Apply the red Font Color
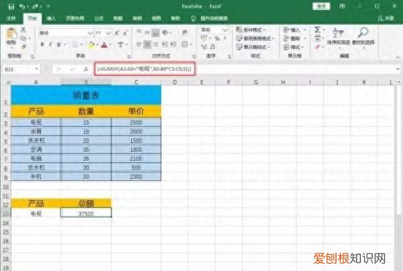This screenshot has height=271, width=403. click(x=104, y=45)
